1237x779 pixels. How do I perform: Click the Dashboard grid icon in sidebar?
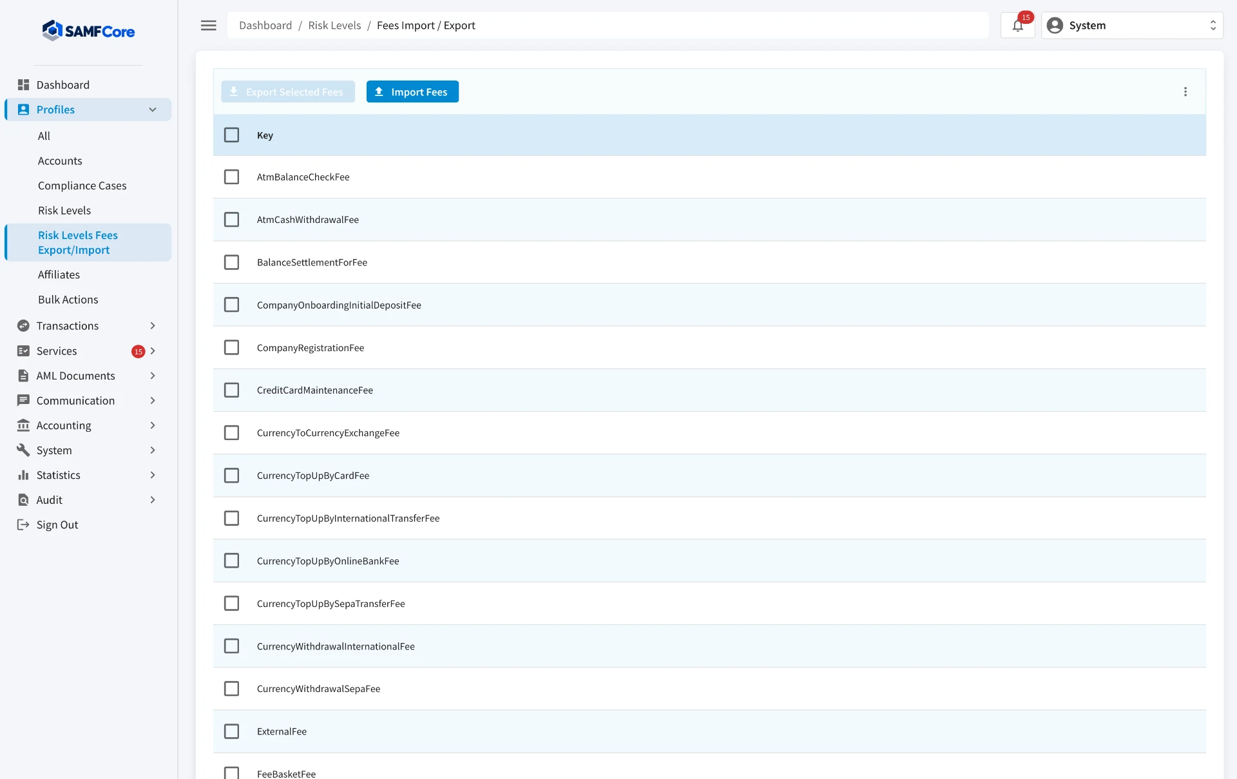[23, 84]
